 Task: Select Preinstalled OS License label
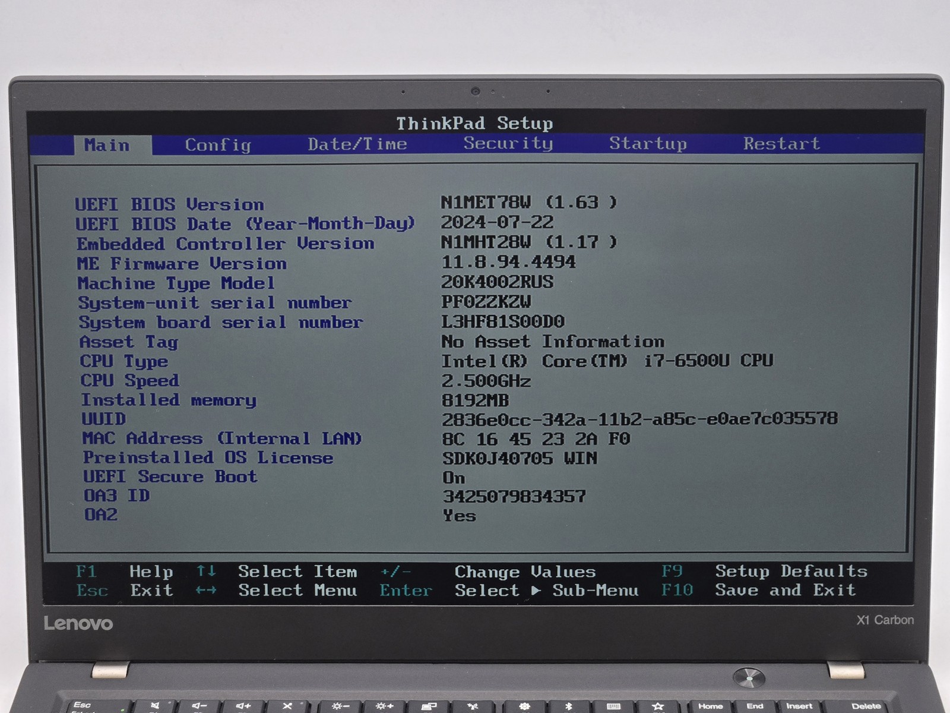[208, 458]
